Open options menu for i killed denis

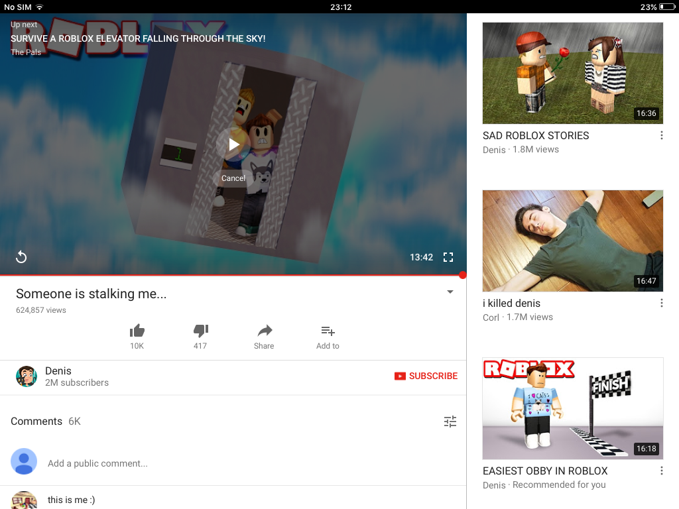point(661,303)
